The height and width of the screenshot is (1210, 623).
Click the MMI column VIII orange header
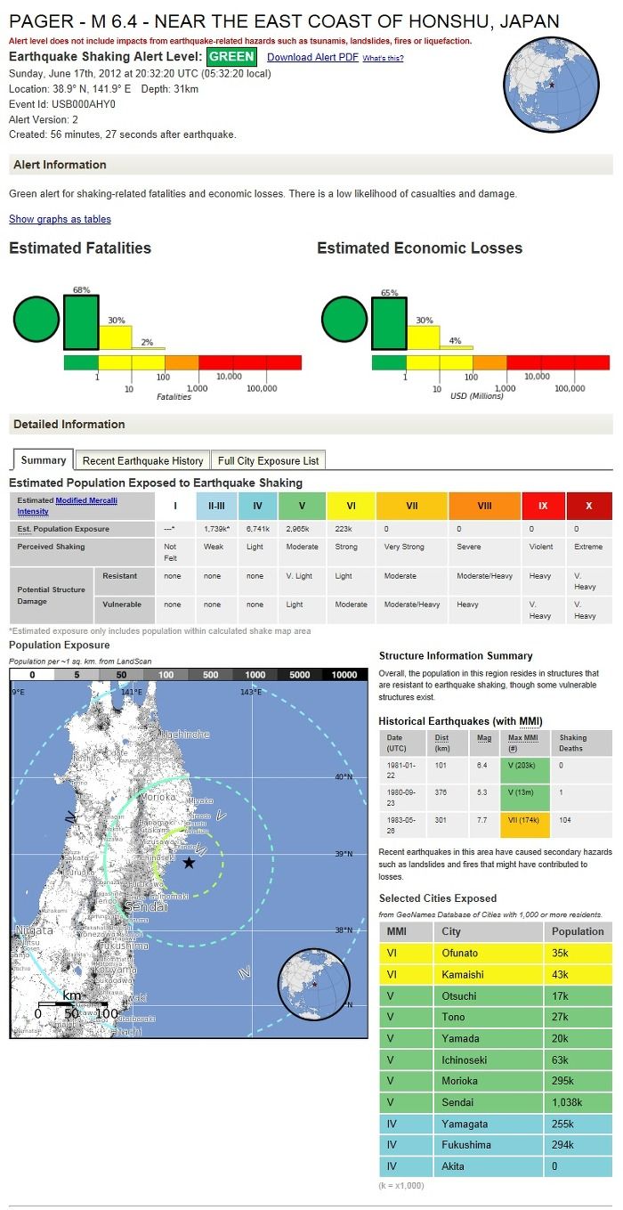tap(484, 506)
